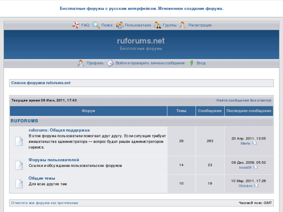
Task: Click topic count 29
Action: point(181,141)
